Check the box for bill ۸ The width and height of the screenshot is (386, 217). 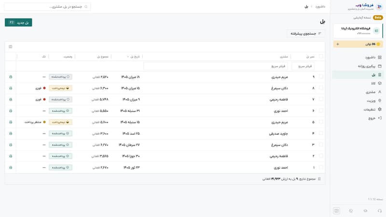pos(321,88)
